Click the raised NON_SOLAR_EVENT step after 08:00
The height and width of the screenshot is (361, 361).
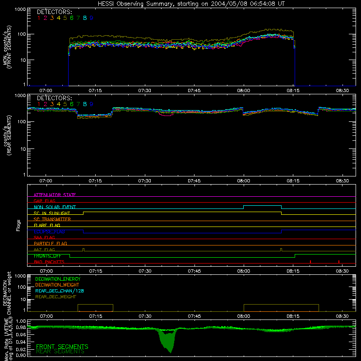click(263, 206)
